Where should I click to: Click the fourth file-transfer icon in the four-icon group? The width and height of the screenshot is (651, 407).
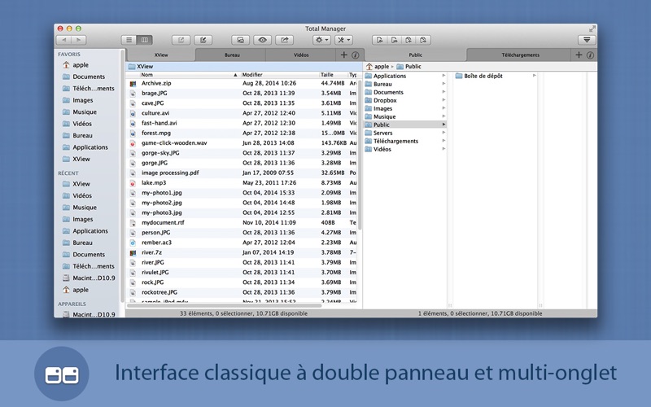[x=423, y=40]
